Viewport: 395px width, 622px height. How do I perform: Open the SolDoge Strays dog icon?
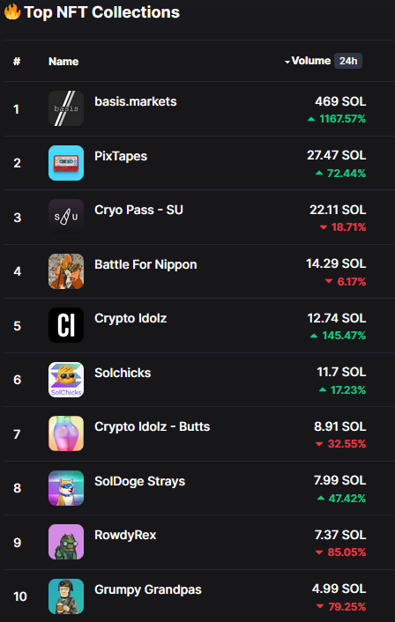coord(66,488)
